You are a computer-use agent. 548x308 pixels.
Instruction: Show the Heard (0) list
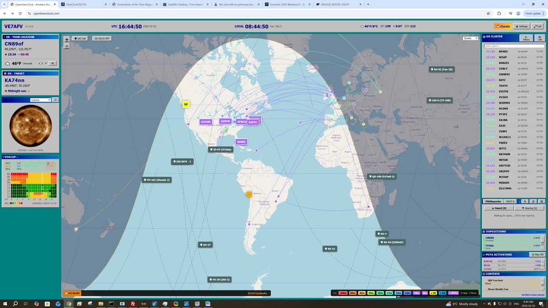498,208
